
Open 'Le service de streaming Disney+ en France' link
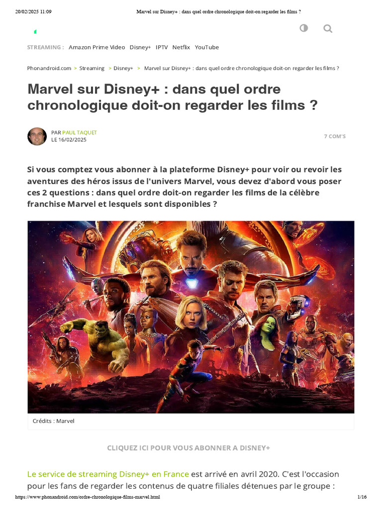[x=108, y=474]
